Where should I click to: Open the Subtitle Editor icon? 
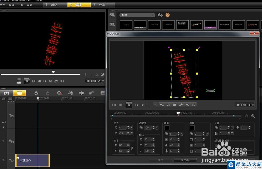103,93
